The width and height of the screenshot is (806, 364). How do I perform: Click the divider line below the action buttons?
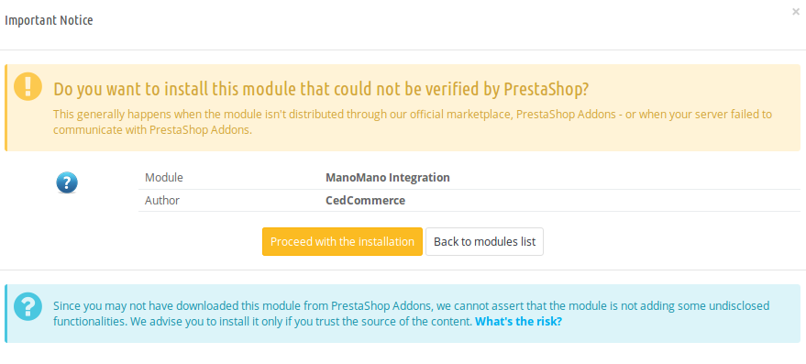pos(403,270)
